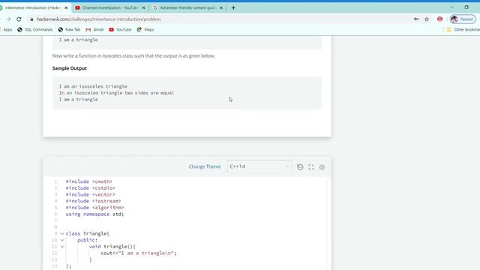Open the Gmail bookmark
Image resolution: width=480 pixels, height=270 pixels.
(x=95, y=30)
